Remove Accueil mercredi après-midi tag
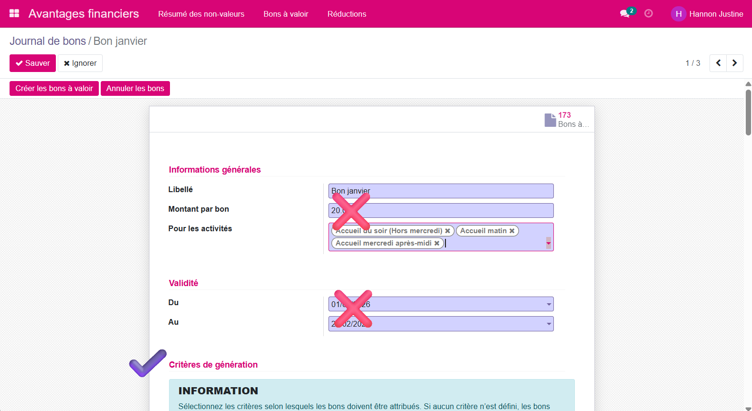The height and width of the screenshot is (411, 752). click(x=437, y=243)
